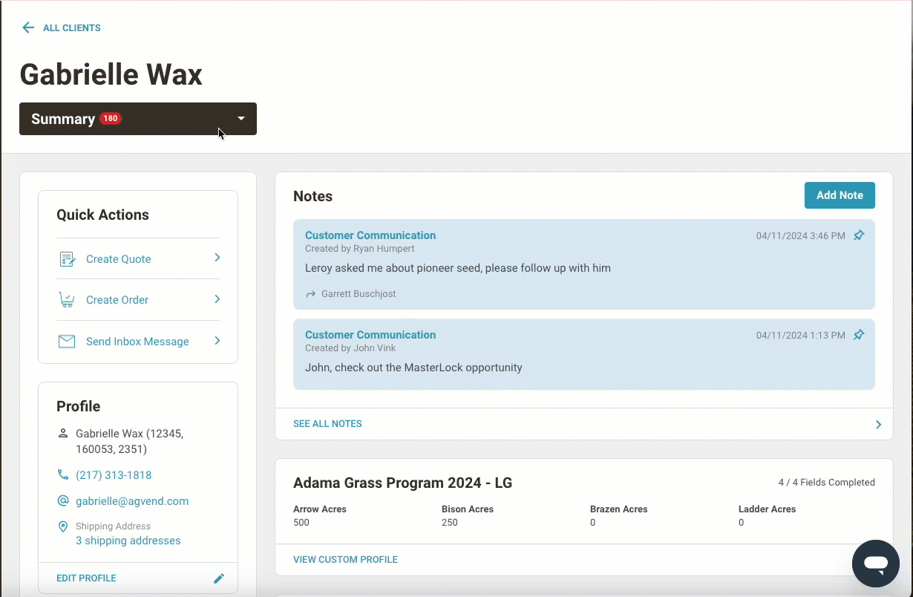Expand the Send Inbox Message chevron
Viewport: 913px width, 597px height.
pyautogui.click(x=217, y=341)
